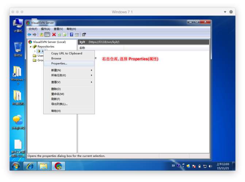Choose 帮助(H) in context menu
245x182 pixels.
pyautogui.click(x=69, y=111)
